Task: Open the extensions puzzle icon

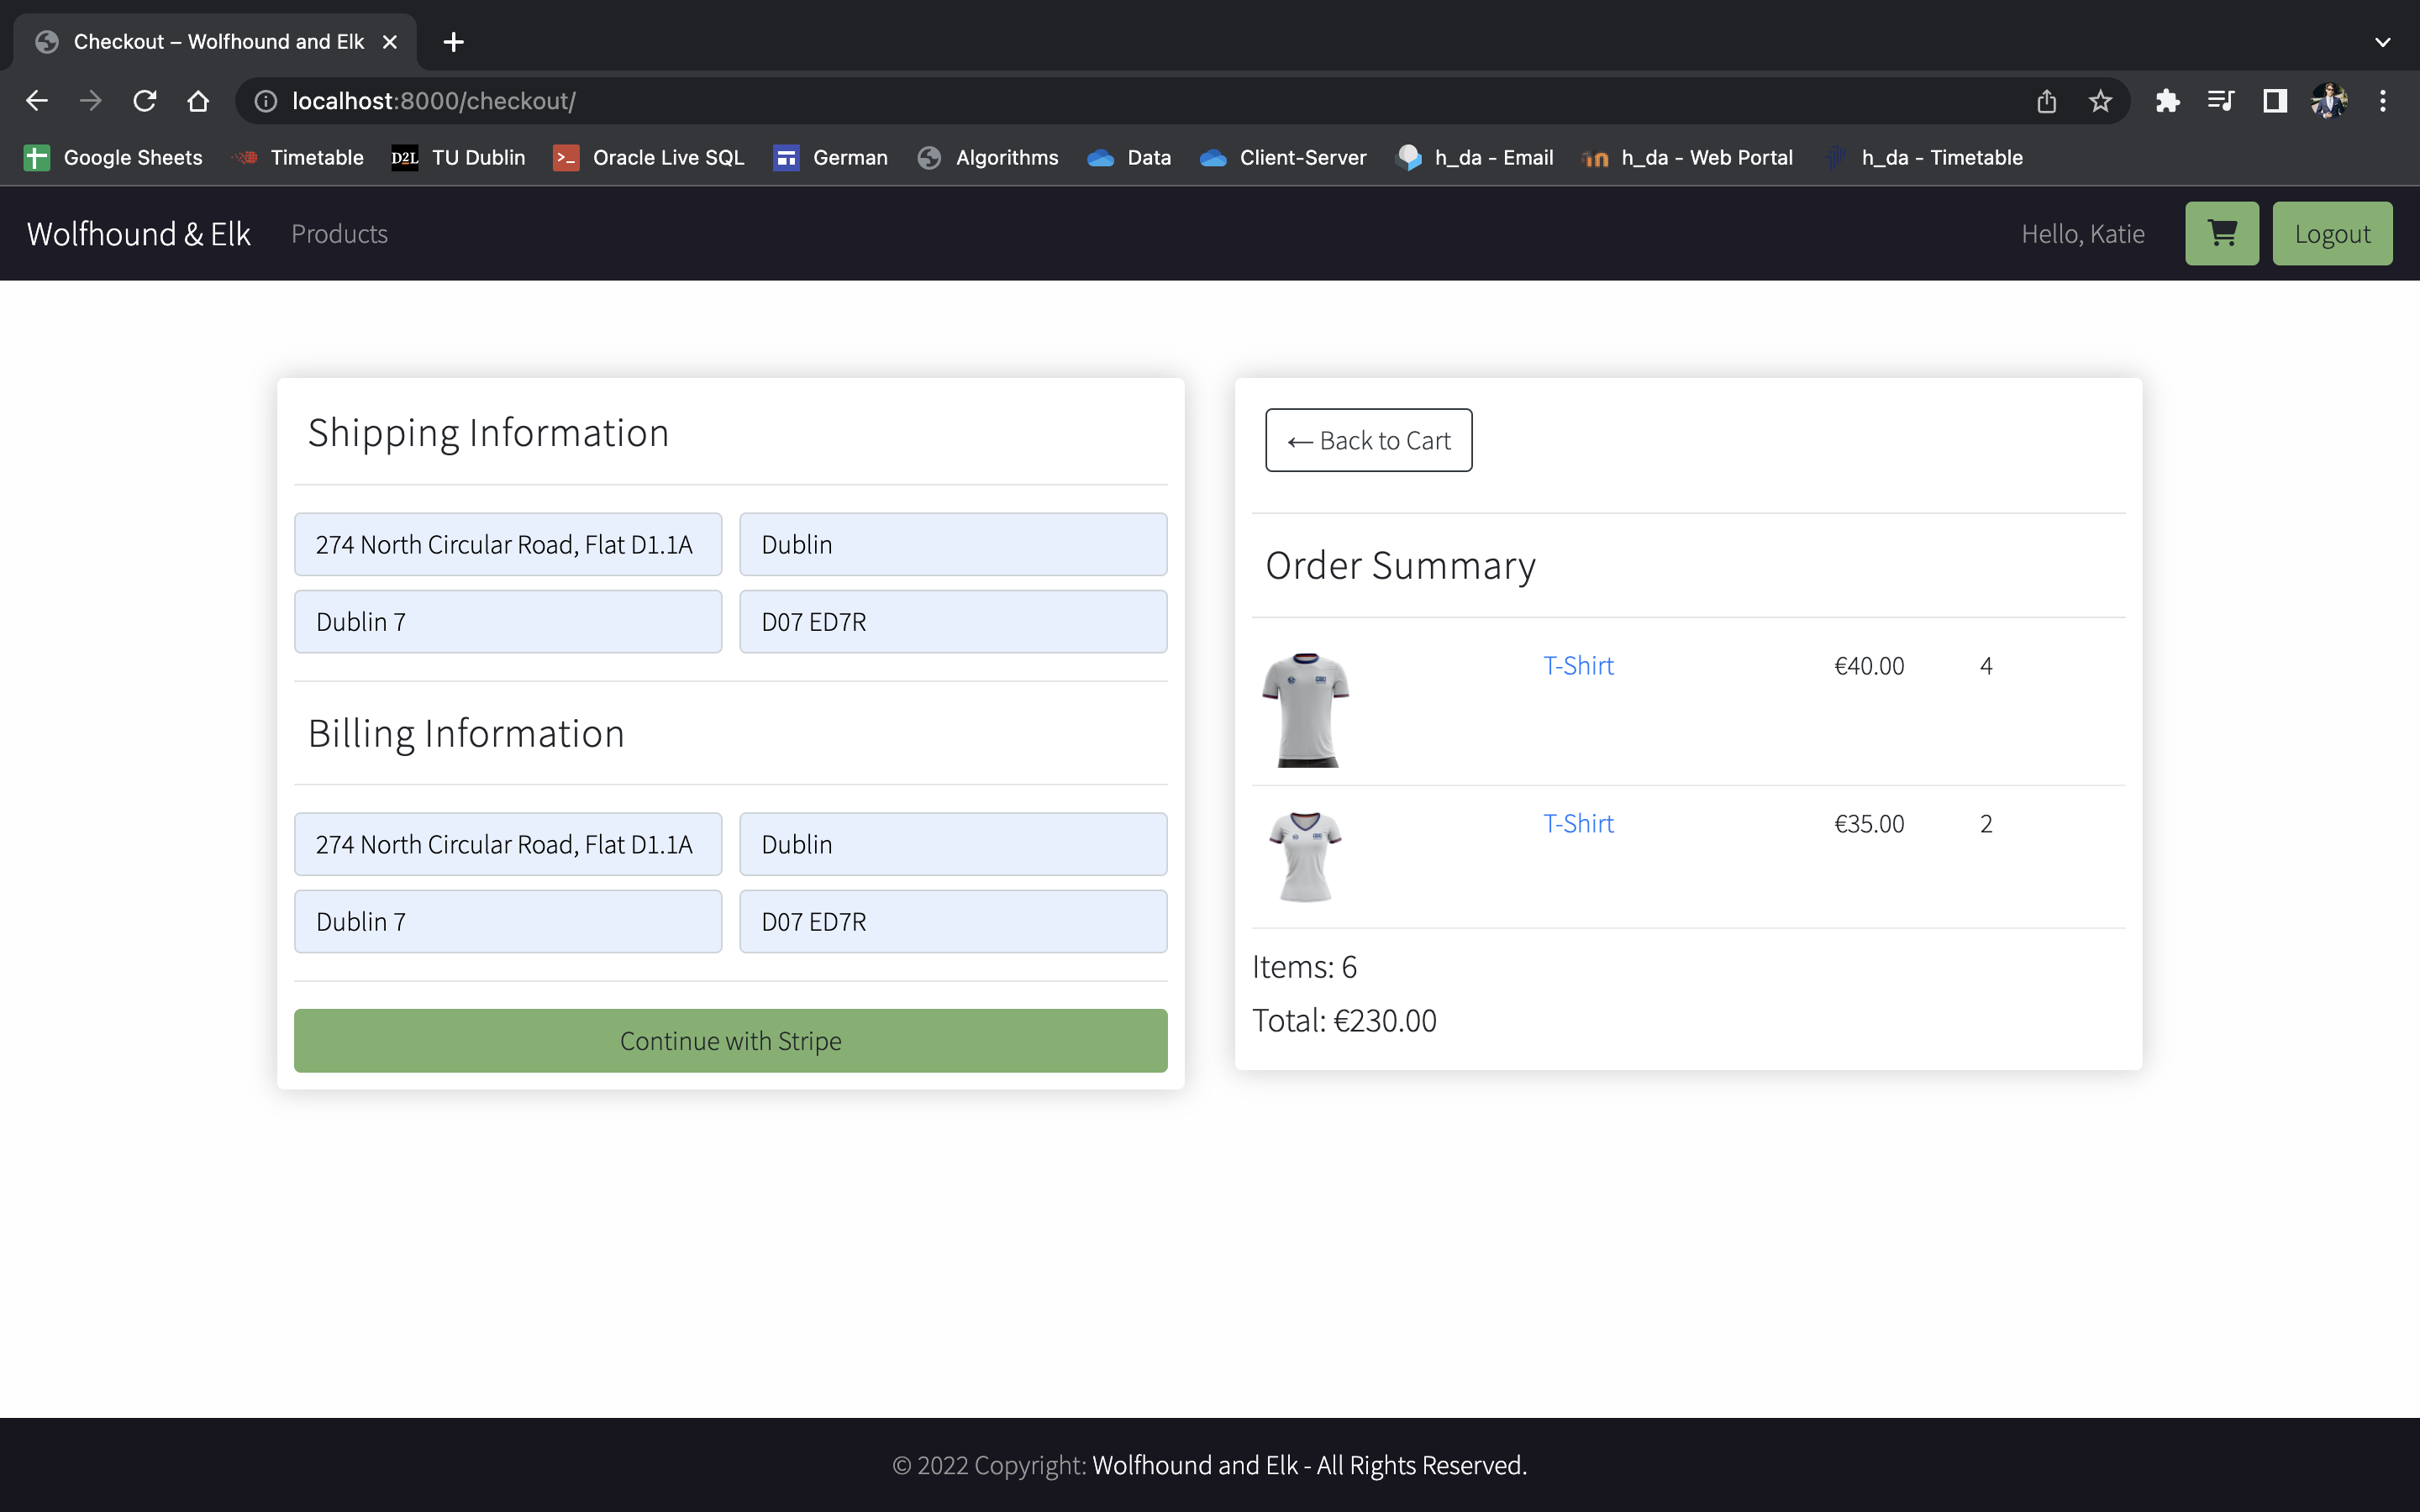Action: tap(2167, 100)
